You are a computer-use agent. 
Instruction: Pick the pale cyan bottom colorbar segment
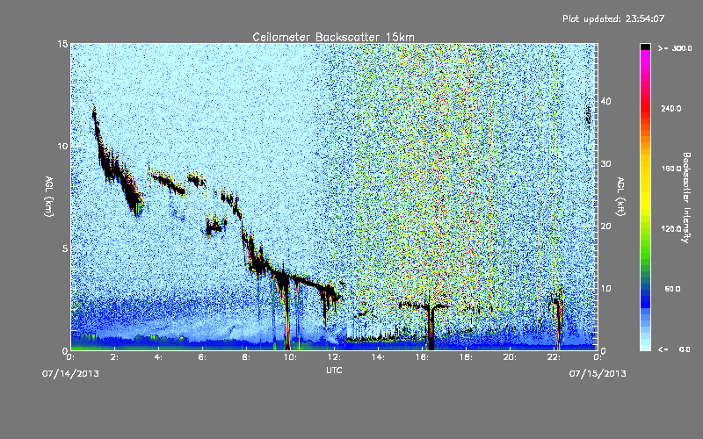pyautogui.click(x=645, y=346)
